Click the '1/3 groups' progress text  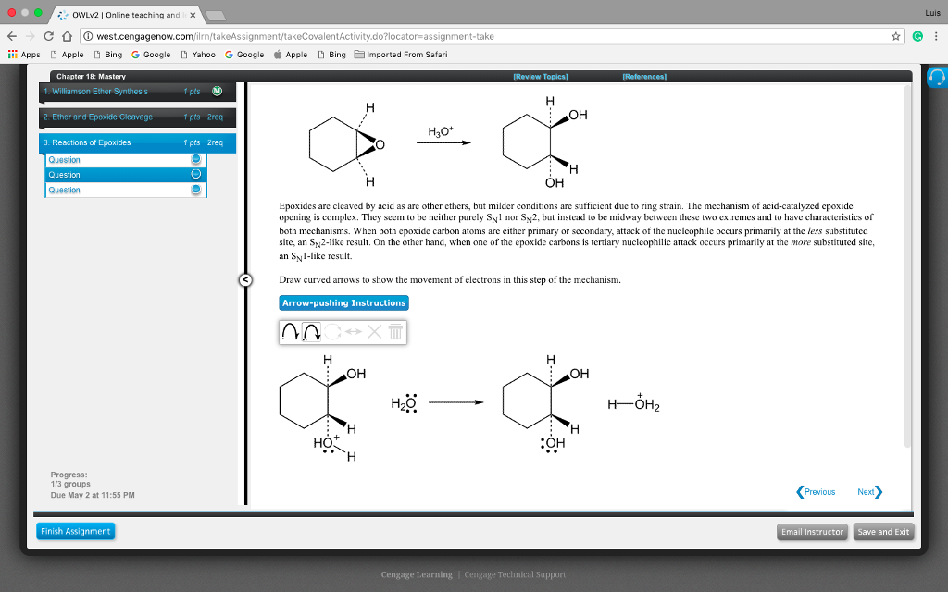70,484
